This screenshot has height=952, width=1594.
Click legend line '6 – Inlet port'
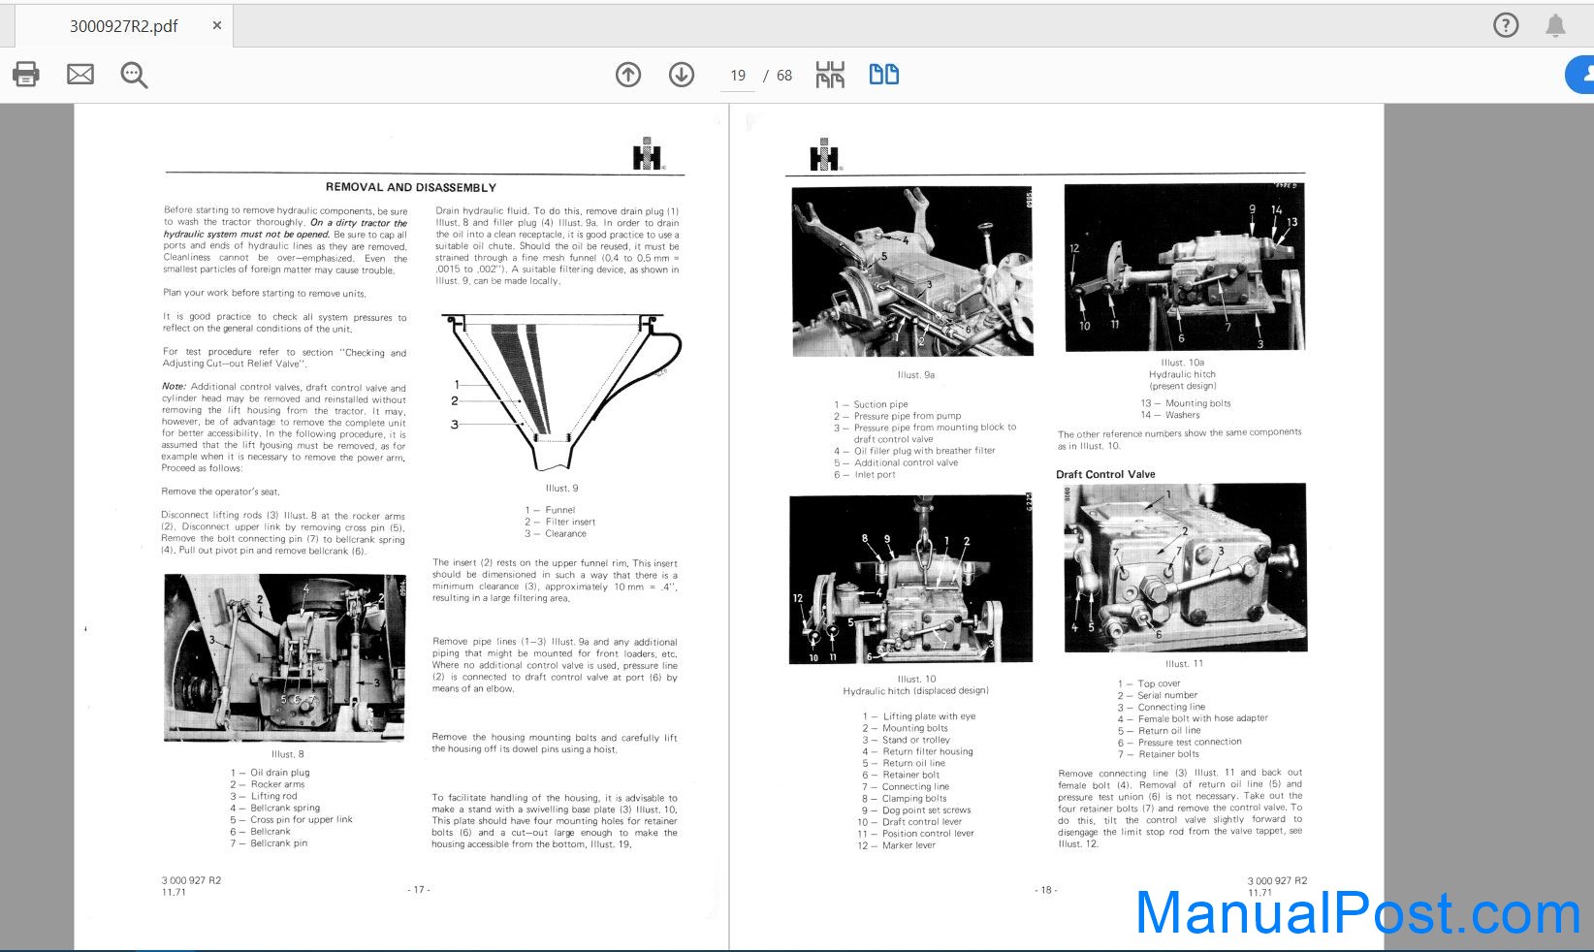pyautogui.click(x=865, y=475)
